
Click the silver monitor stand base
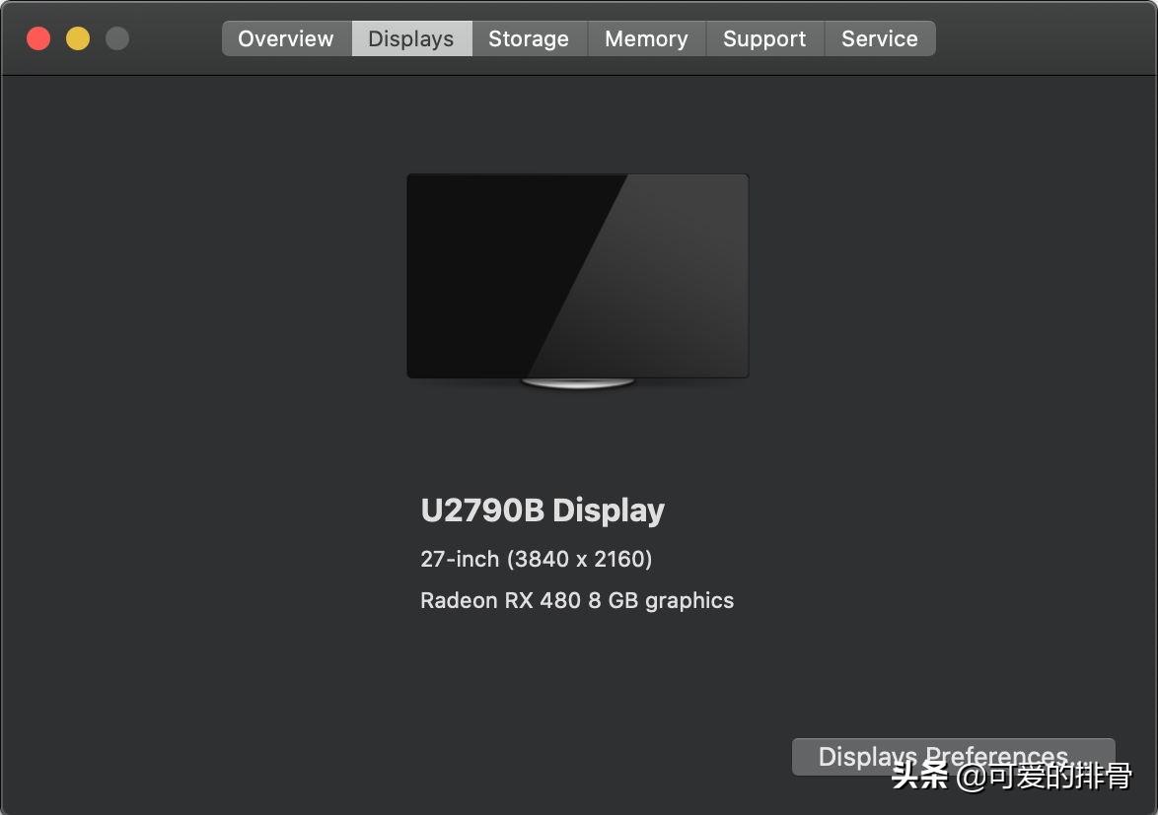coord(578,382)
